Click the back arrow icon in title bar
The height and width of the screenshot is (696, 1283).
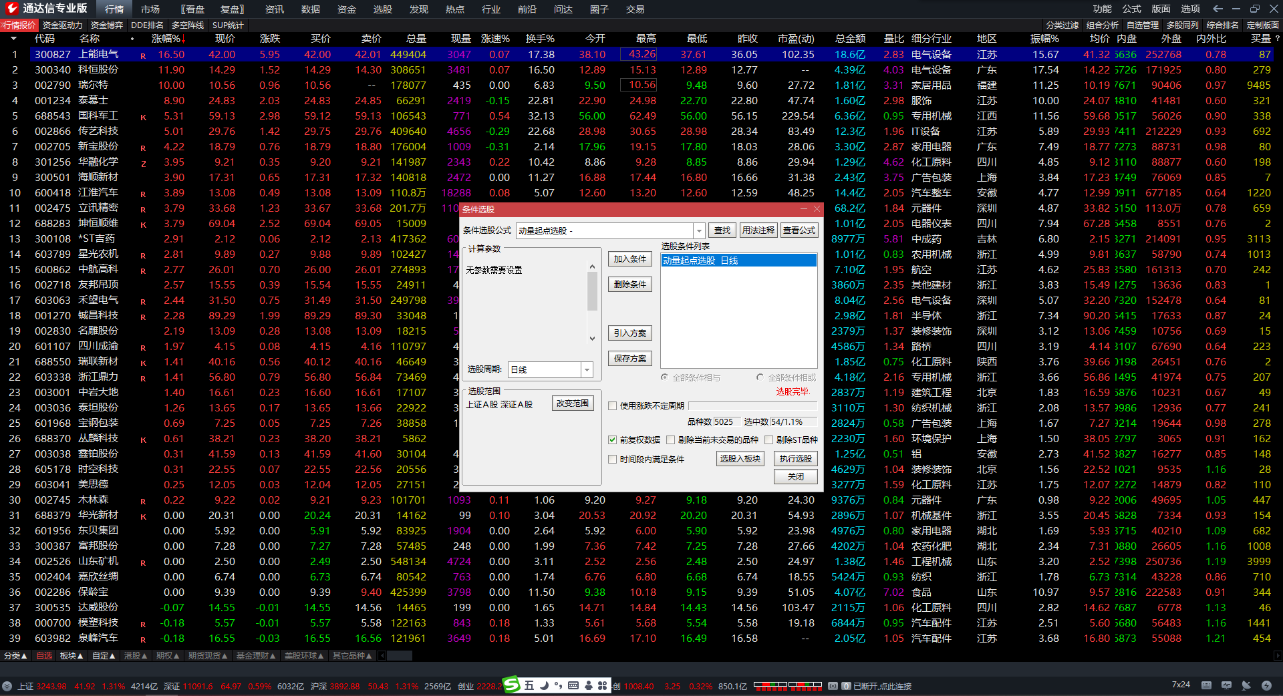[x=1218, y=9]
